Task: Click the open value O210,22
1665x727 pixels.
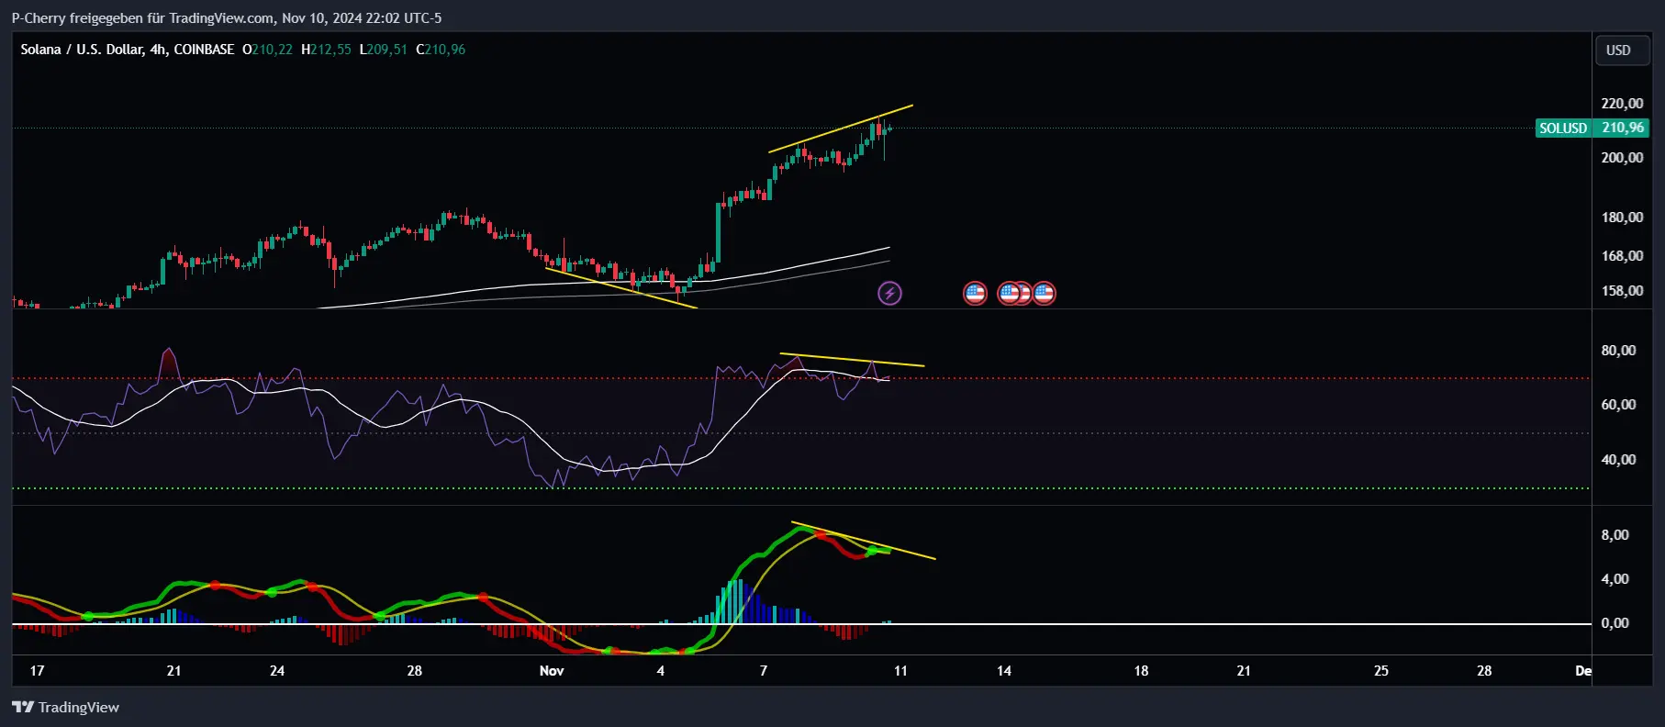Action: (x=267, y=50)
